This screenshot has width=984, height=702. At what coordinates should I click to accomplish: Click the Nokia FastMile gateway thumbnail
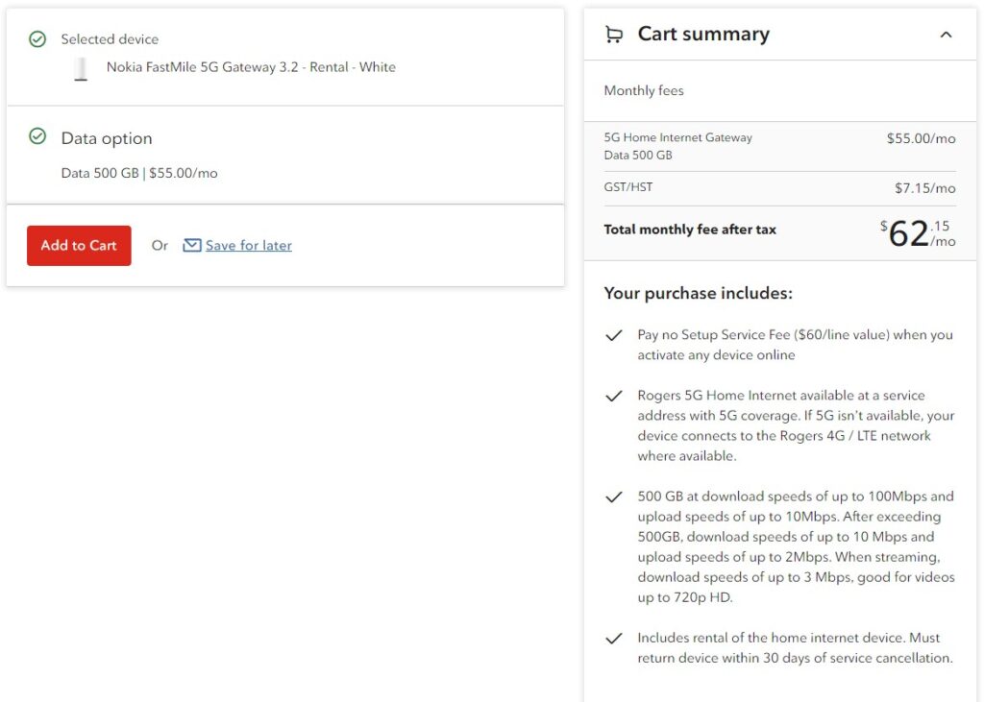coord(81,68)
